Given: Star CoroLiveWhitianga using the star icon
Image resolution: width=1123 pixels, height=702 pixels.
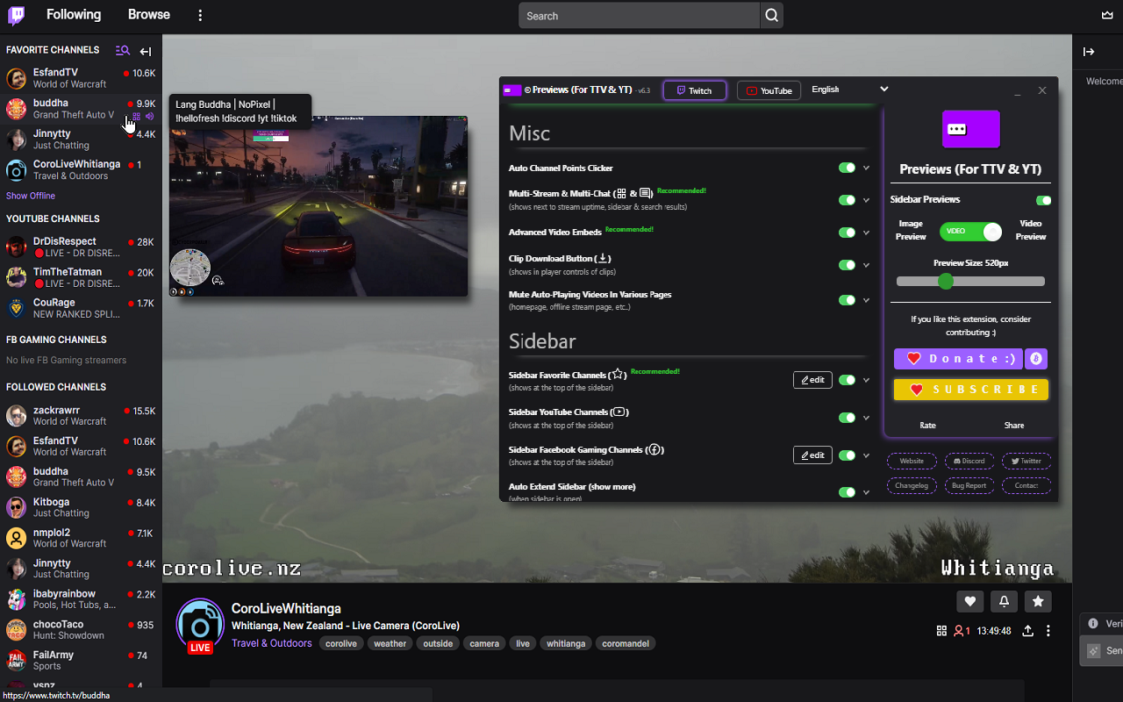Looking at the screenshot, I should (x=1038, y=601).
